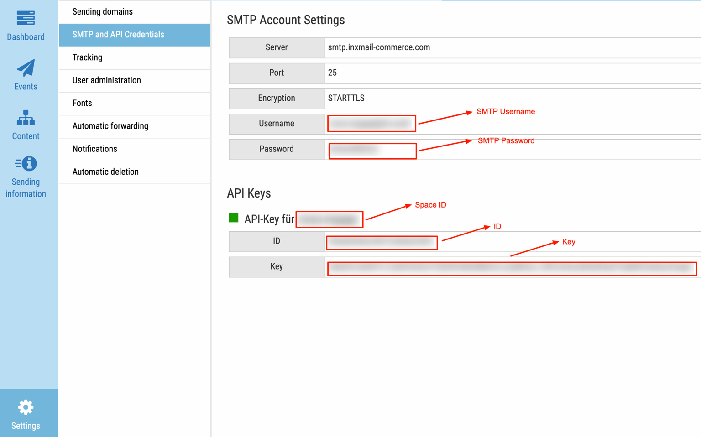Open the Dashboard icon in sidebar

26,18
